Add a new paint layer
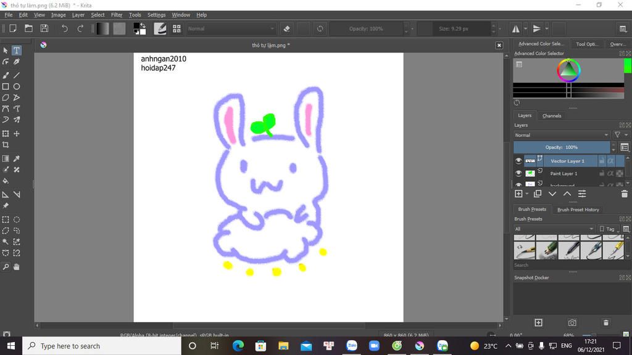Image resolution: width=632 pixels, height=355 pixels. tap(518, 194)
